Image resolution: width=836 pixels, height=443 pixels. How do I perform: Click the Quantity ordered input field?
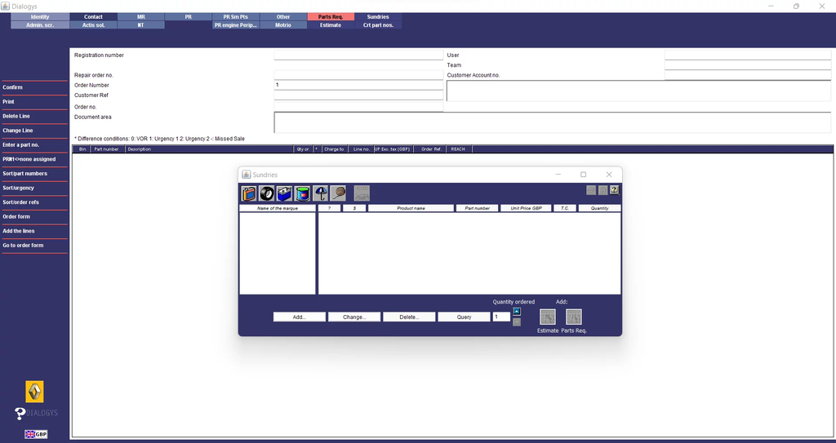tap(501, 317)
